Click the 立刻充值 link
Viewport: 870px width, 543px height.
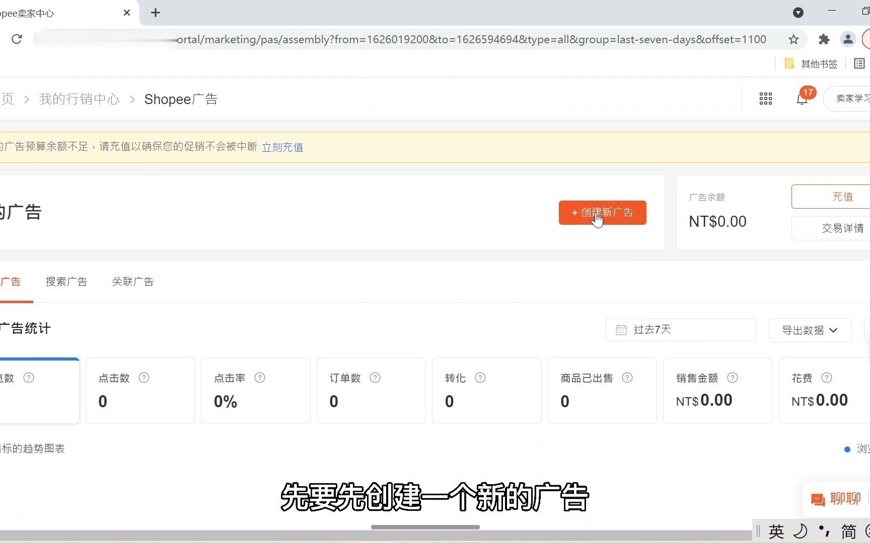coord(282,147)
